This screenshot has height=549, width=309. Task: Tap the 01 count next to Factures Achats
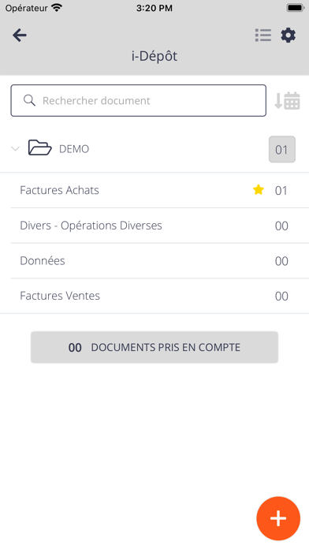(x=281, y=190)
